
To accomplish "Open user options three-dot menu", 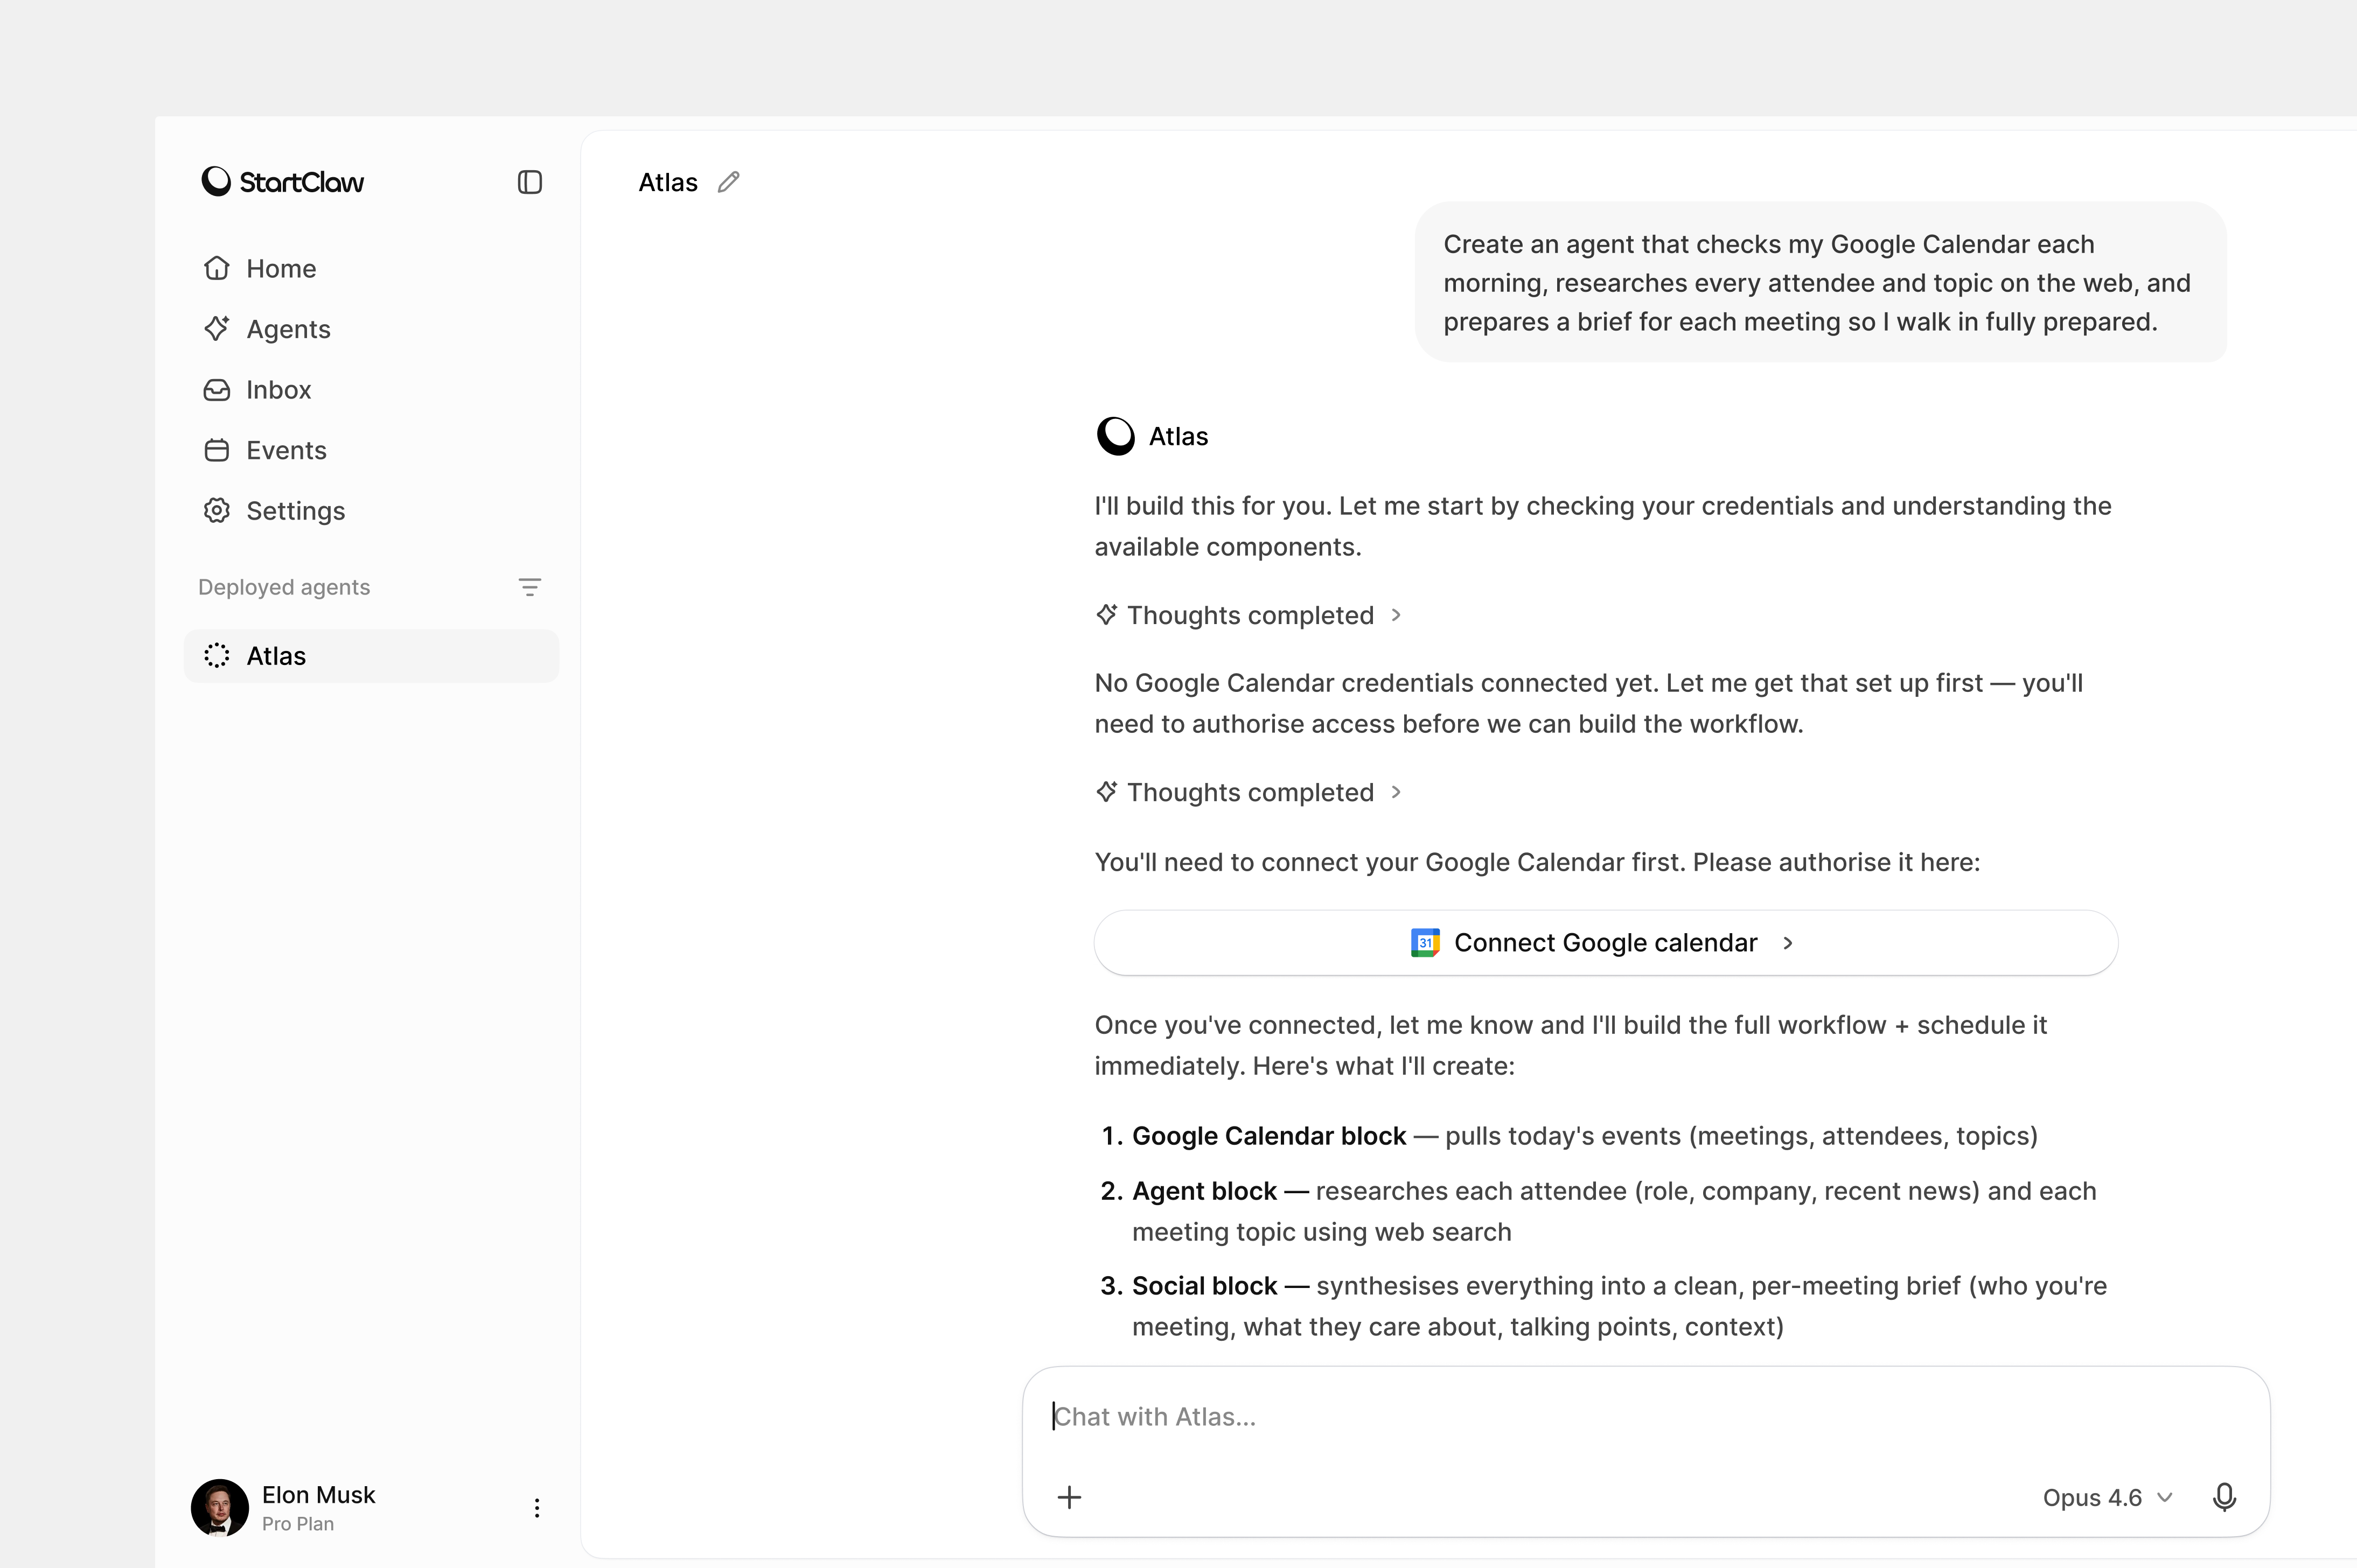I will pos(537,1508).
